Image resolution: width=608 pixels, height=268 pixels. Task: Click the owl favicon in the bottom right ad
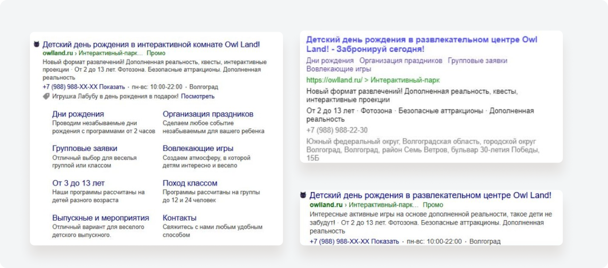(x=303, y=195)
